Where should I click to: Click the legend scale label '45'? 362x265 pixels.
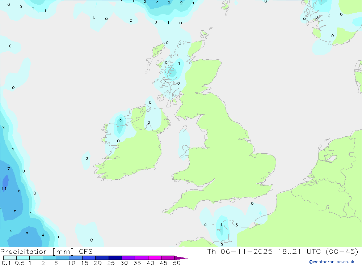coord(164,263)
